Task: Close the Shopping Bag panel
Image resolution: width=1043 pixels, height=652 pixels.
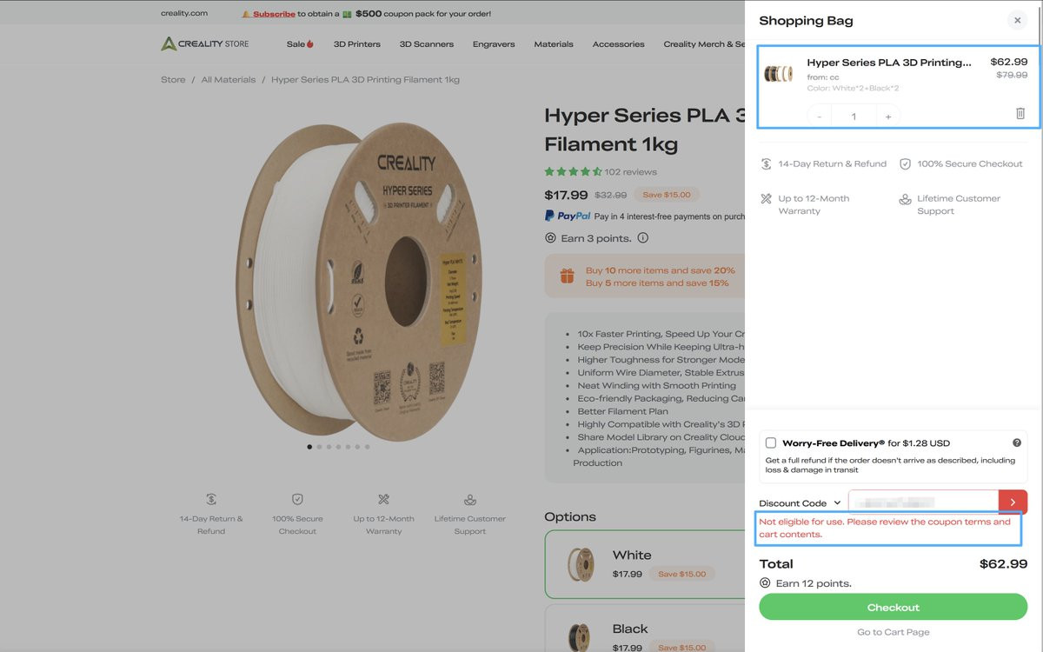Action: [1017, 21]
